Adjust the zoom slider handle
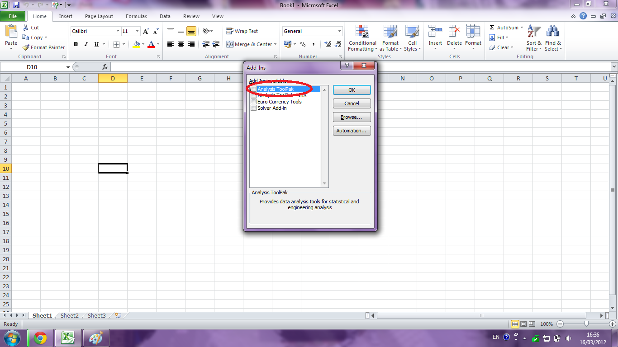The image size is (618, 347). pos(586,324)
